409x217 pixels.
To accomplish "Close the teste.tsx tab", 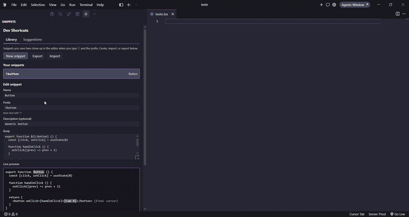I will [173, 14].
